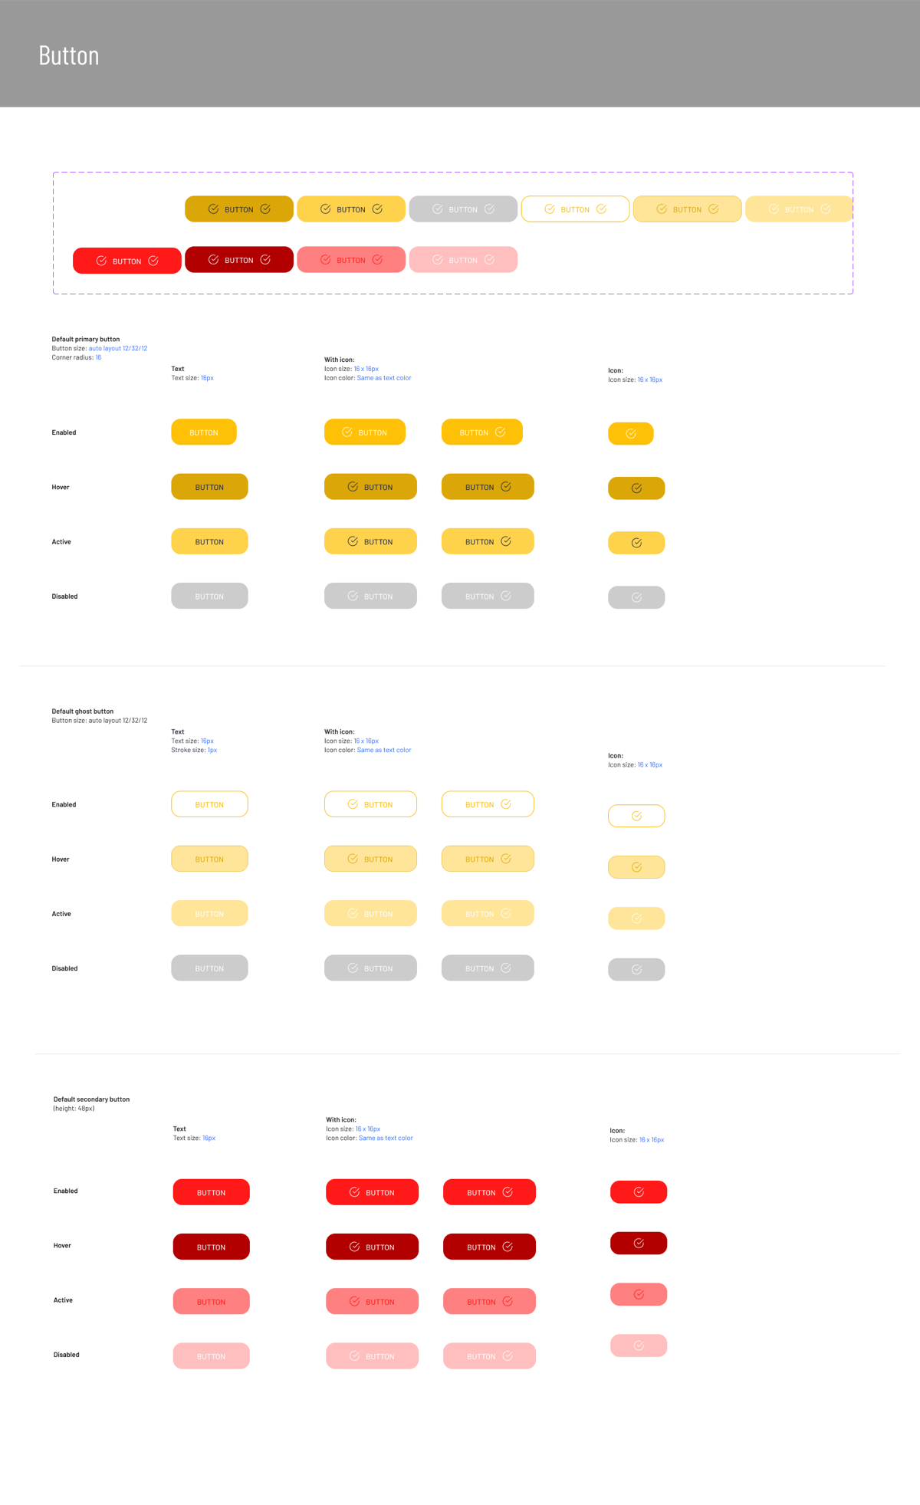The image size is (920, 1505).
Task: Click the icon-only secondary Active button
Action: coord(638,1294)
